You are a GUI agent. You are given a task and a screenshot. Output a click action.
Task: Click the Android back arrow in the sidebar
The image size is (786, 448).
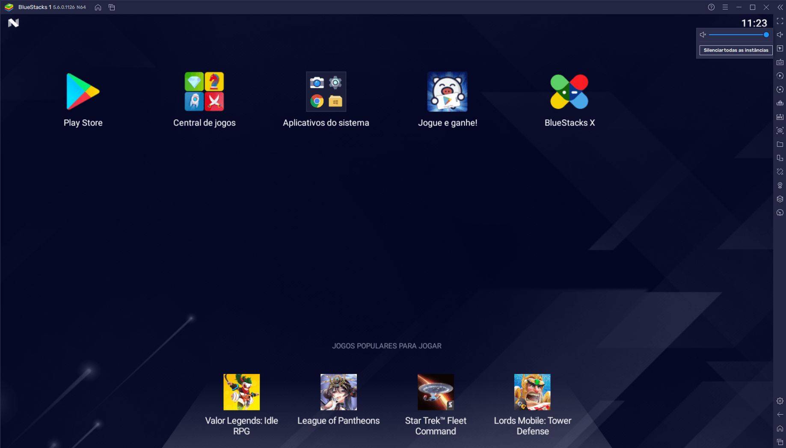pos(780,415)
